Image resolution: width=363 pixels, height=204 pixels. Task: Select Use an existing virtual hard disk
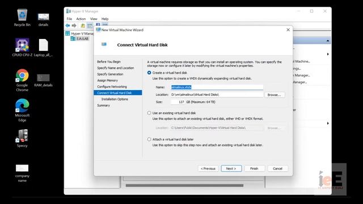click(149, 113)
